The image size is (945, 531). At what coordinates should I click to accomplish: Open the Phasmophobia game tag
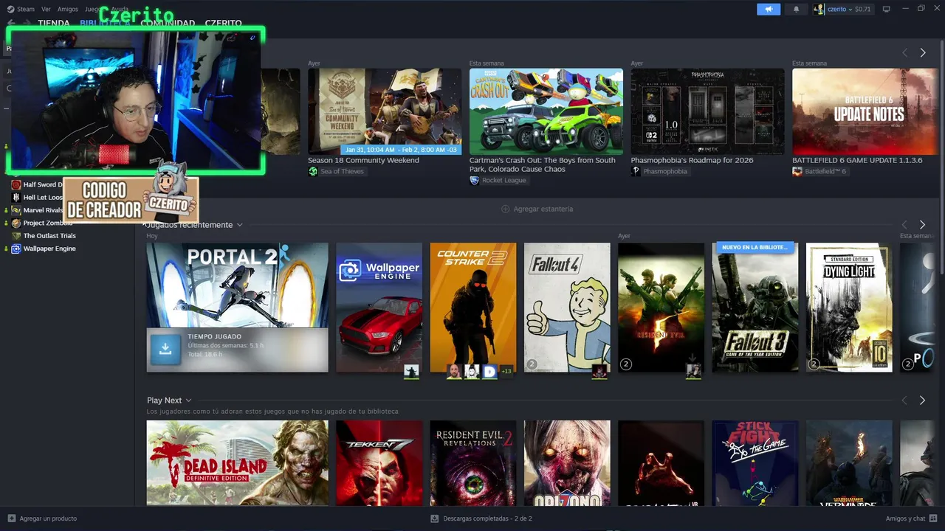(659, 171)
